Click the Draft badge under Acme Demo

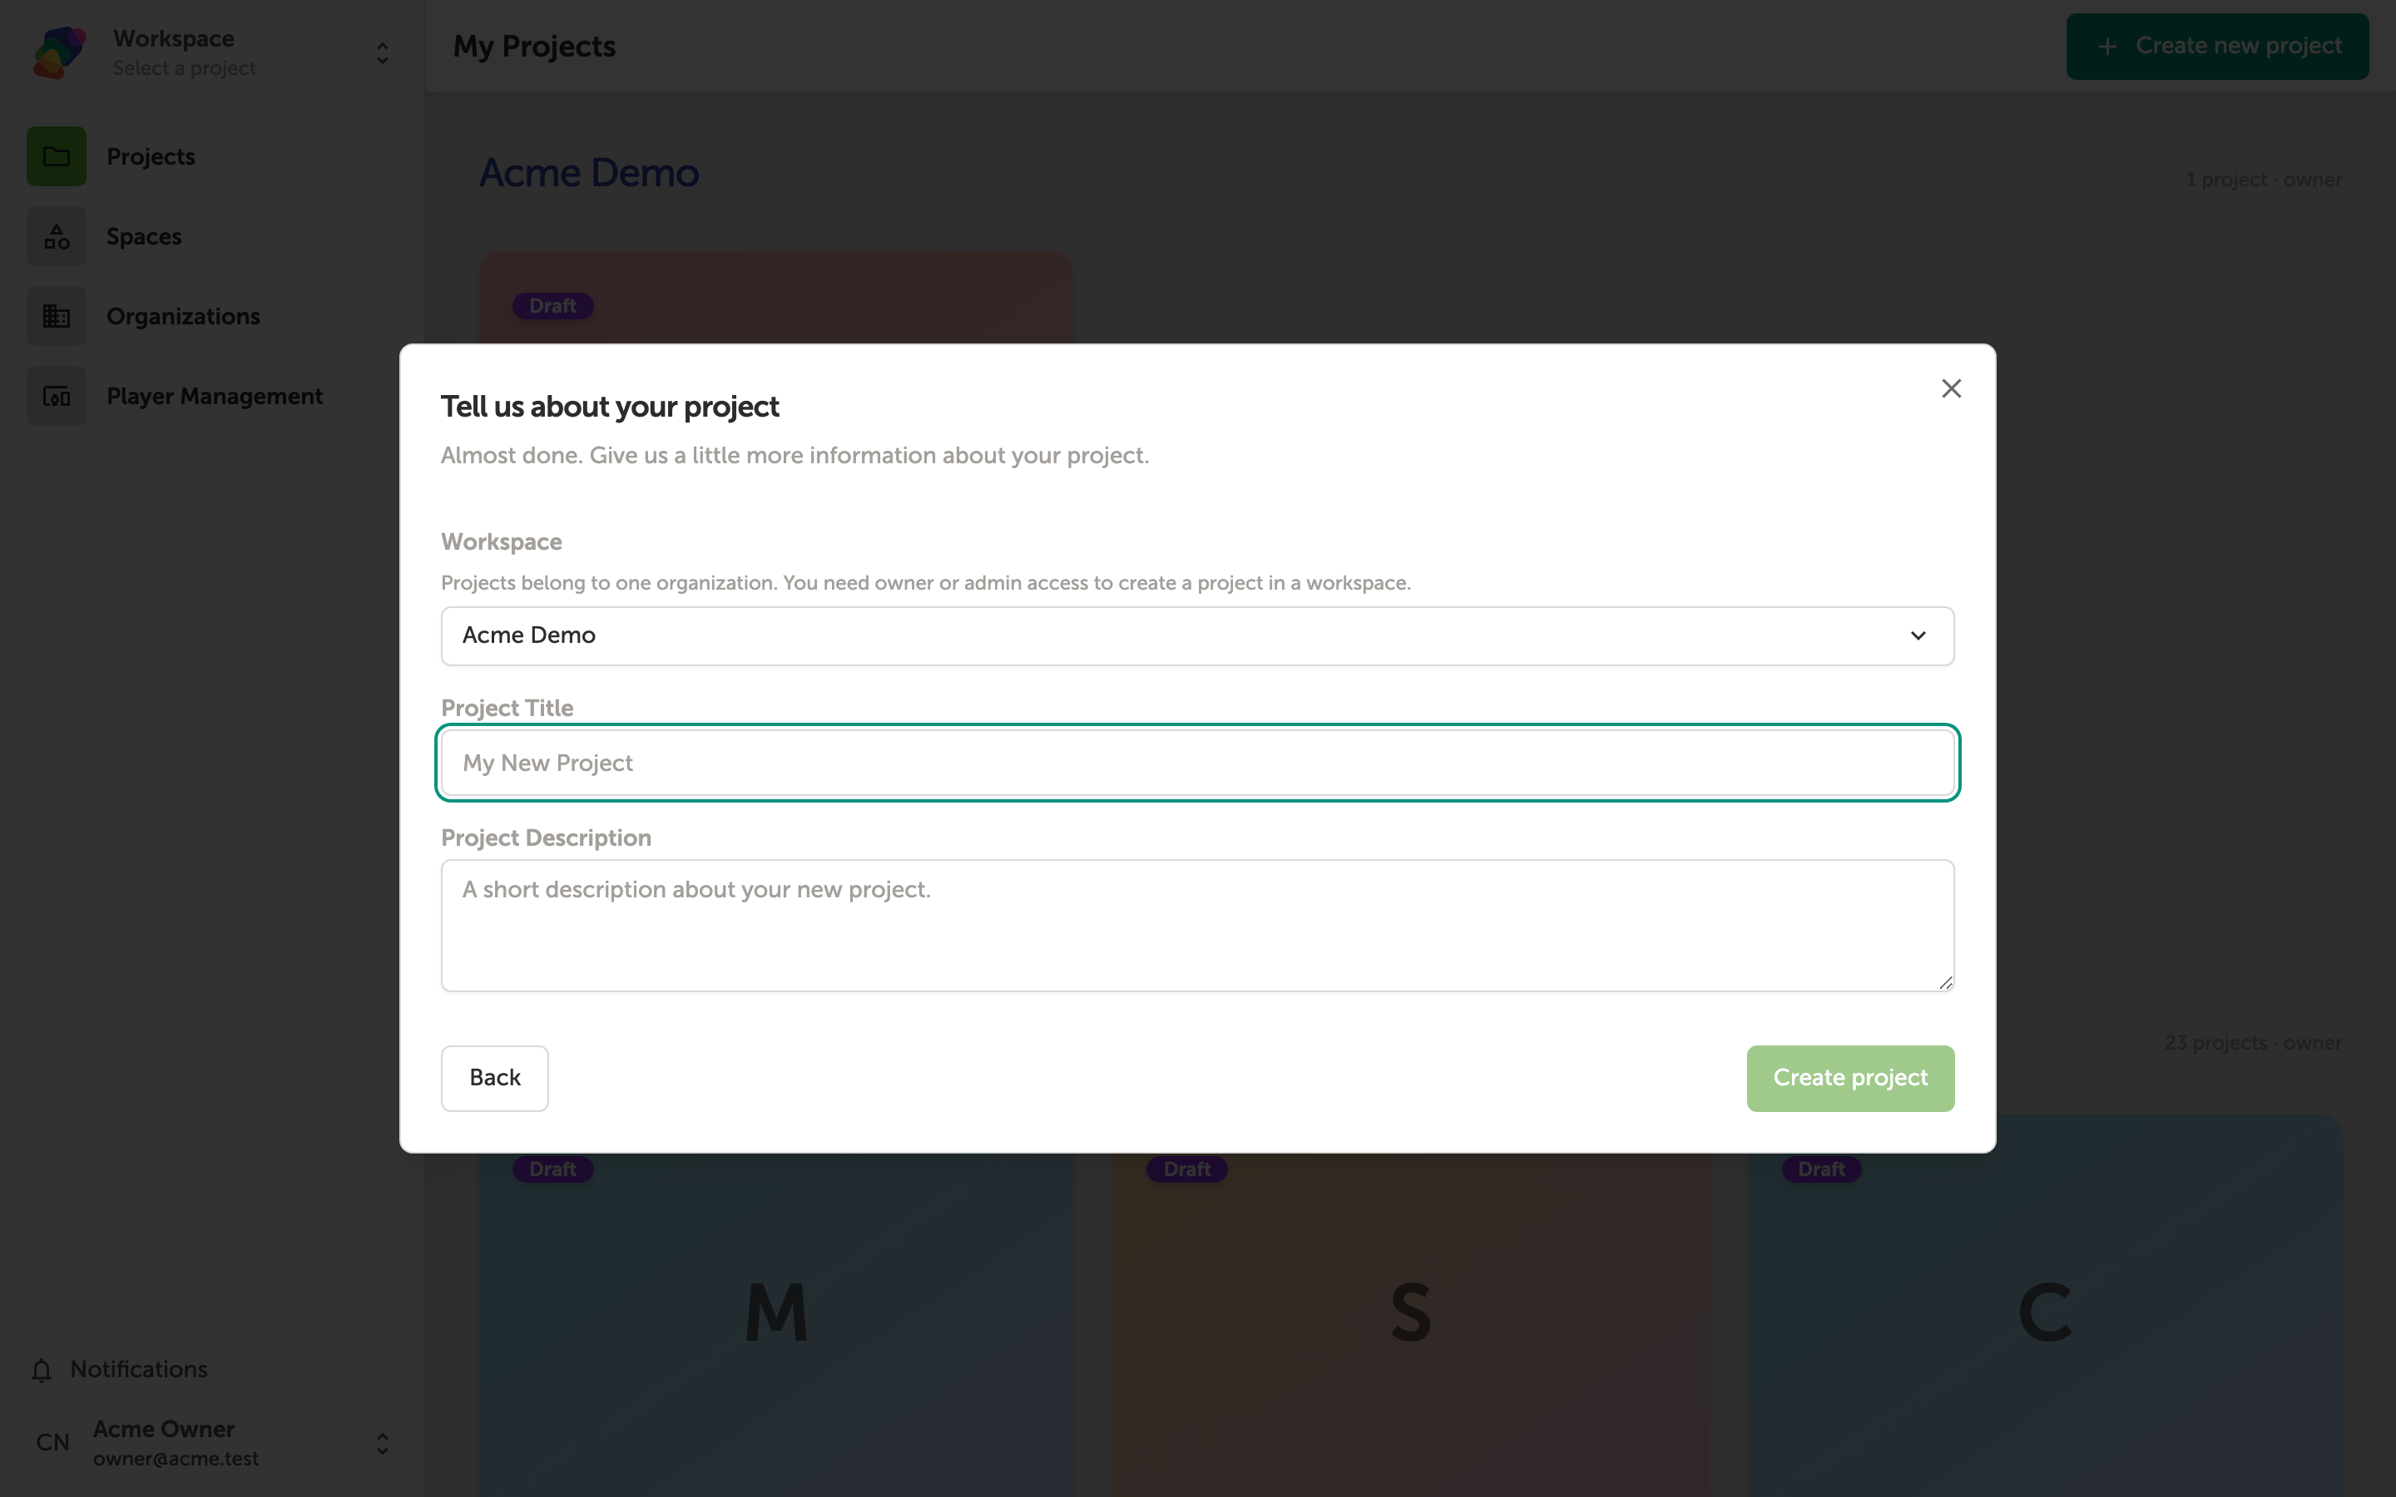552,306
